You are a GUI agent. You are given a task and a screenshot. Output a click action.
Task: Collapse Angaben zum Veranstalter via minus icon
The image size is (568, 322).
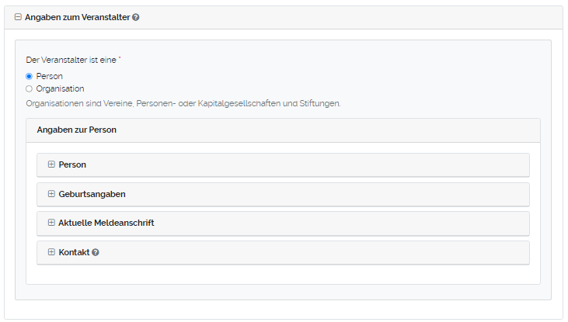[18, 17]
